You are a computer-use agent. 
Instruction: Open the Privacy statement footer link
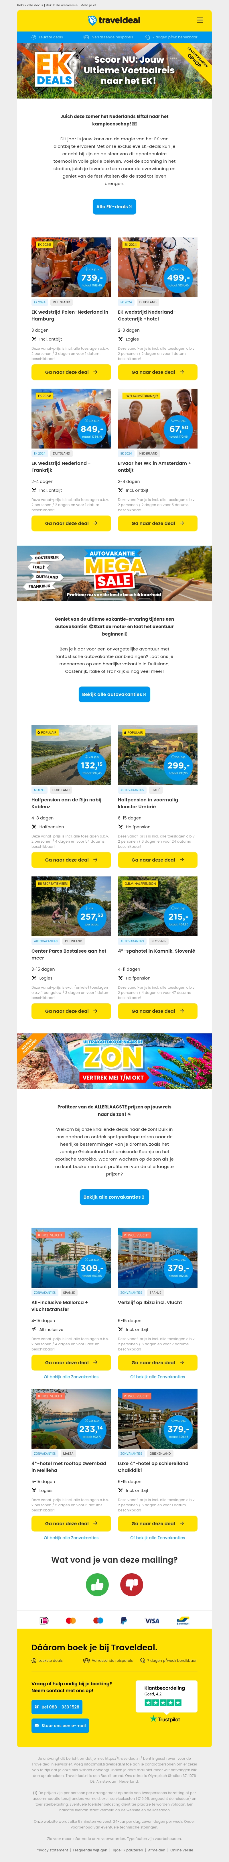(52, 1850)
